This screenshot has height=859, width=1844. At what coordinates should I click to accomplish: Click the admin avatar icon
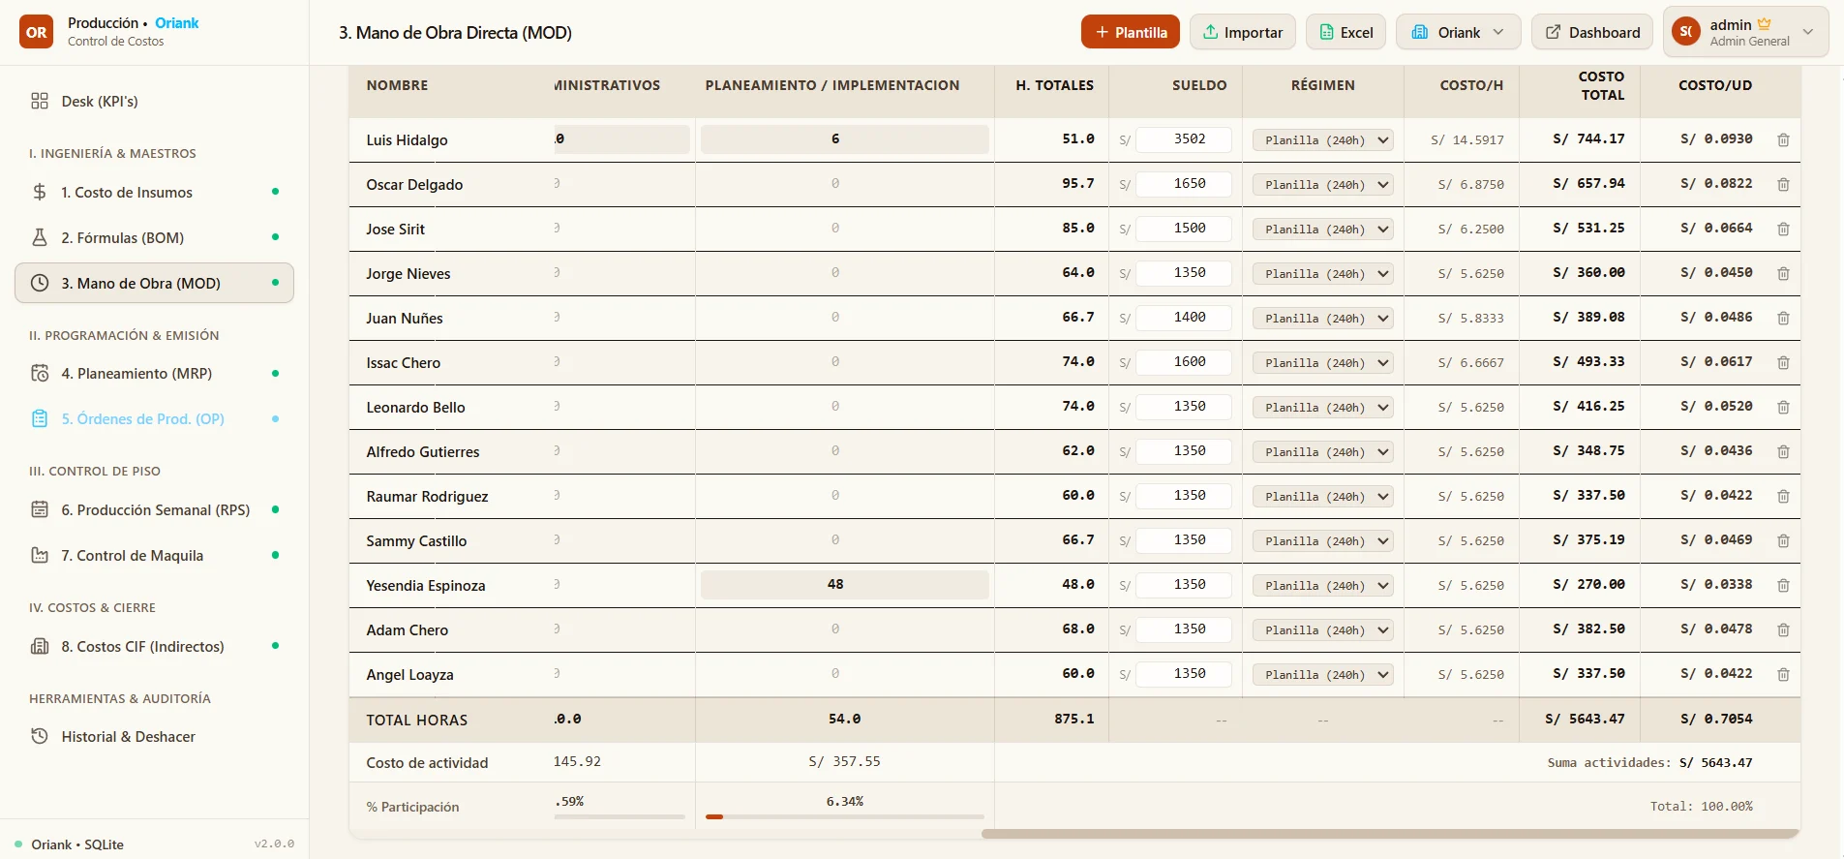tap(1686, 32)
